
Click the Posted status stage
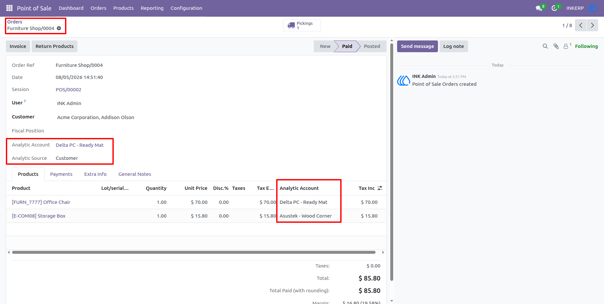coord(372,46)
